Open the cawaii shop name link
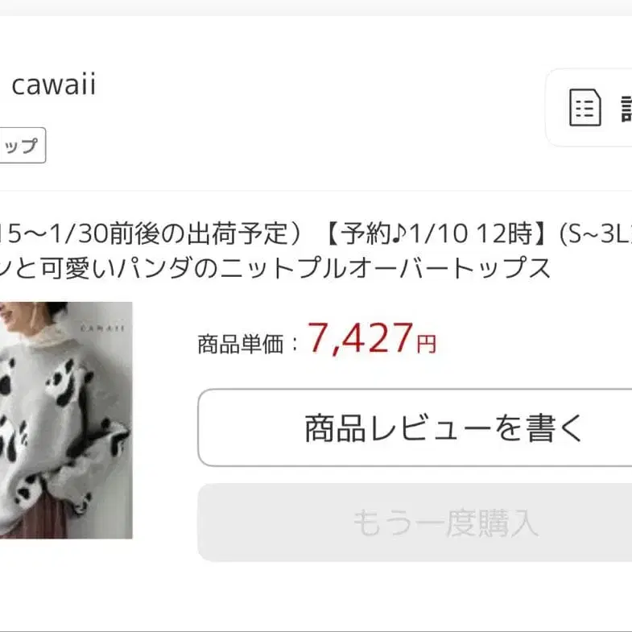Screen dimensions: 632x632 click(x=54, y=85)
